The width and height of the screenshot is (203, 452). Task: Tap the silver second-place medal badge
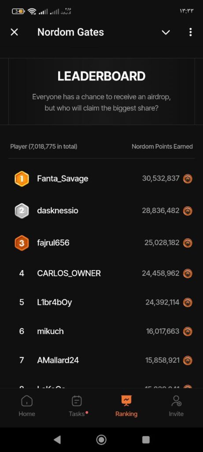22,211
